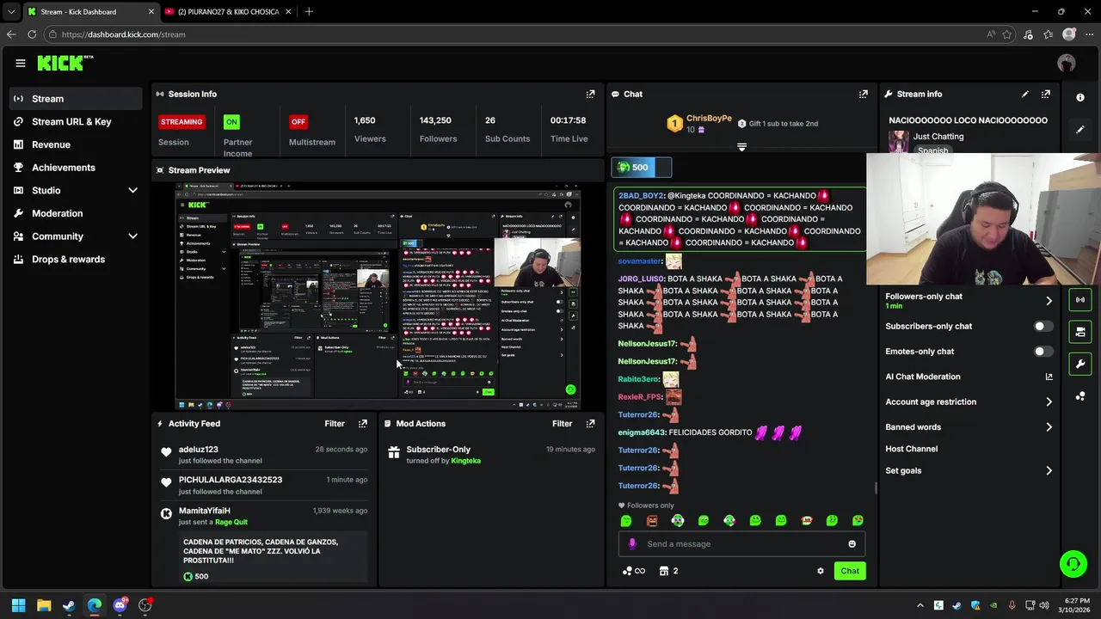Viewport: 1101px width, 619px height.
Task: Open Stream in the sidebar
Action: coord(76,99)
